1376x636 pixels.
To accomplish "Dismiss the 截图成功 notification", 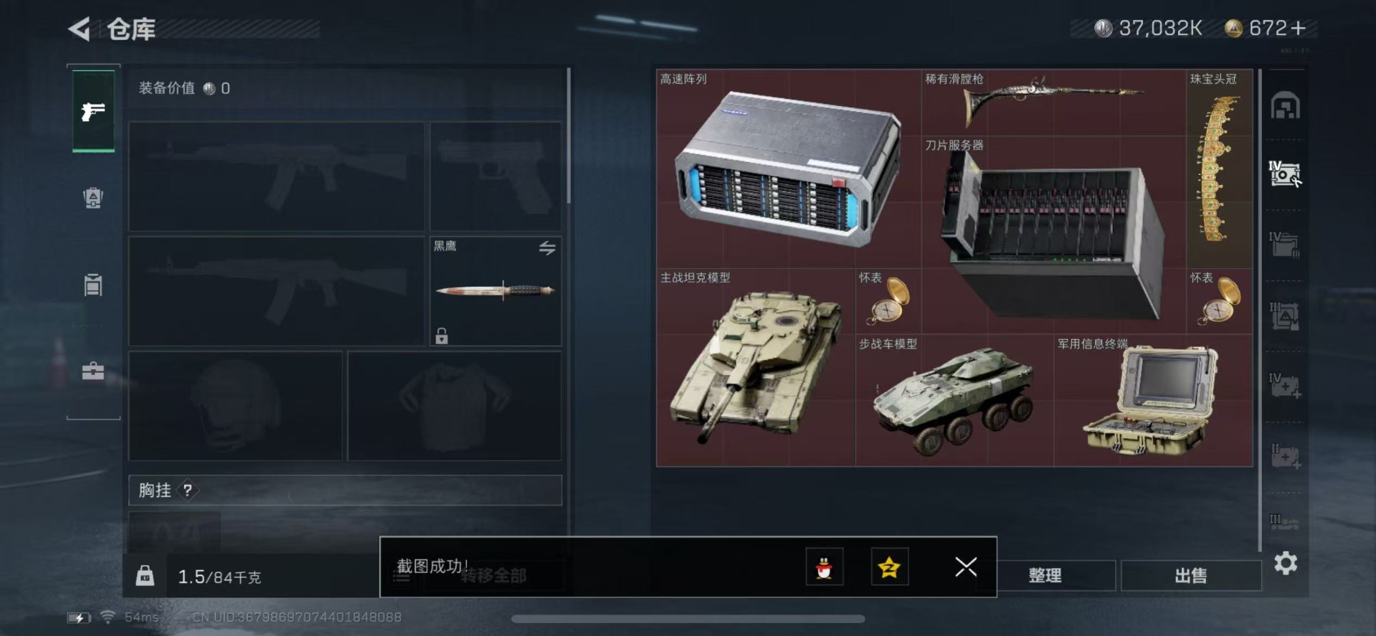I will [966, 567].
